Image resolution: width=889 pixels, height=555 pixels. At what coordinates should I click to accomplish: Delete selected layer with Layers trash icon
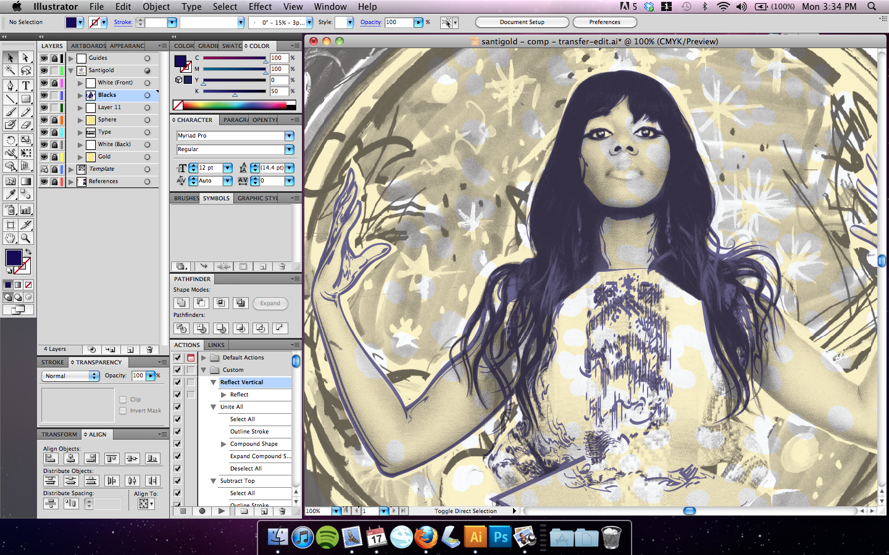149,350
